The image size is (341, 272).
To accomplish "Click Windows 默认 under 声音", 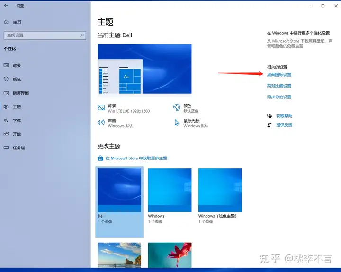I will (x=120, y=126).
